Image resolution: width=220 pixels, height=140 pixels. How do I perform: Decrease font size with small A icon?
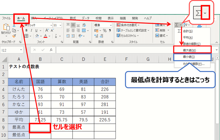click(52, 31)
